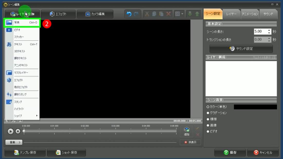
Task: Click the undo arrow icon
Action: [x=129, y=14]
